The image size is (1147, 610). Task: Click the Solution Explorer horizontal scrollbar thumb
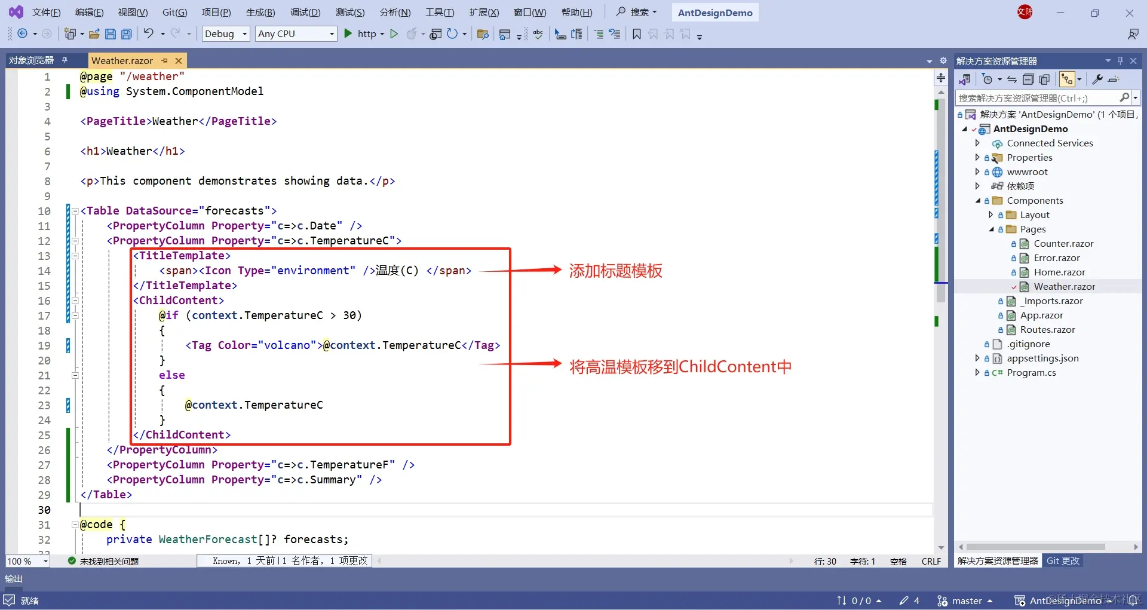tap(1035, 547)
